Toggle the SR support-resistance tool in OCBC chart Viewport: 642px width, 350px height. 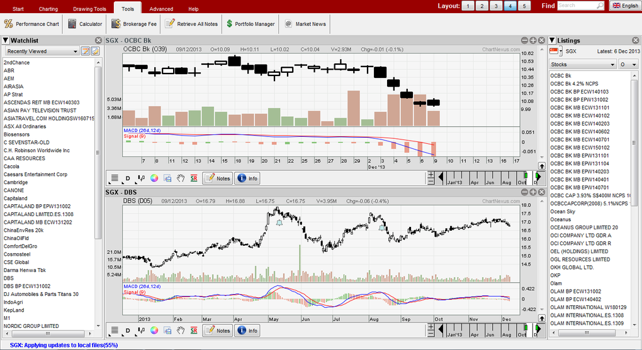pos(194,178)
